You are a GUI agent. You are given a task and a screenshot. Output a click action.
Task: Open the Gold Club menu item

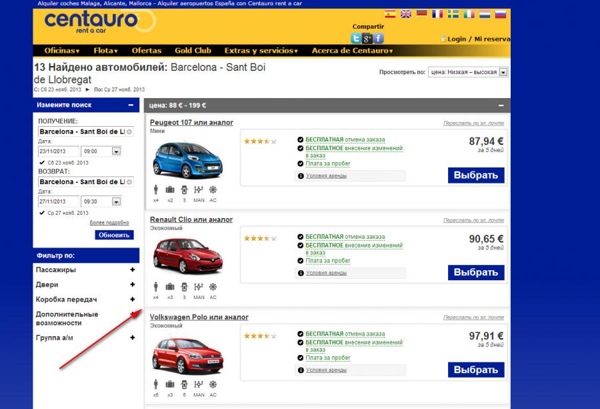coord(193,51)
